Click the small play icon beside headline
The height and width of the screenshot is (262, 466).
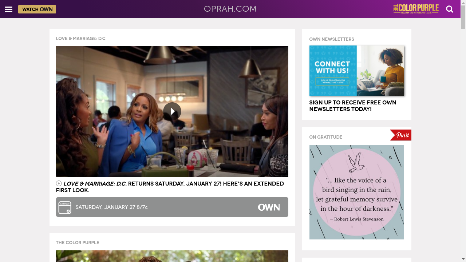click(59, 183)
